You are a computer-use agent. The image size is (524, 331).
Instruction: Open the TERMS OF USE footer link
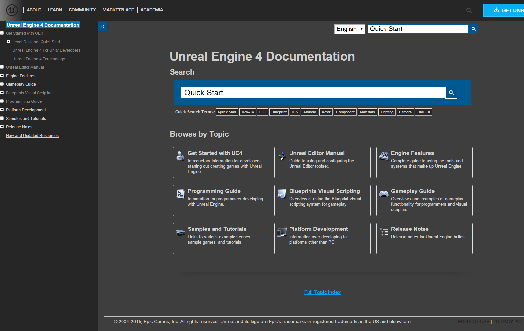click(x=472, y=322)
